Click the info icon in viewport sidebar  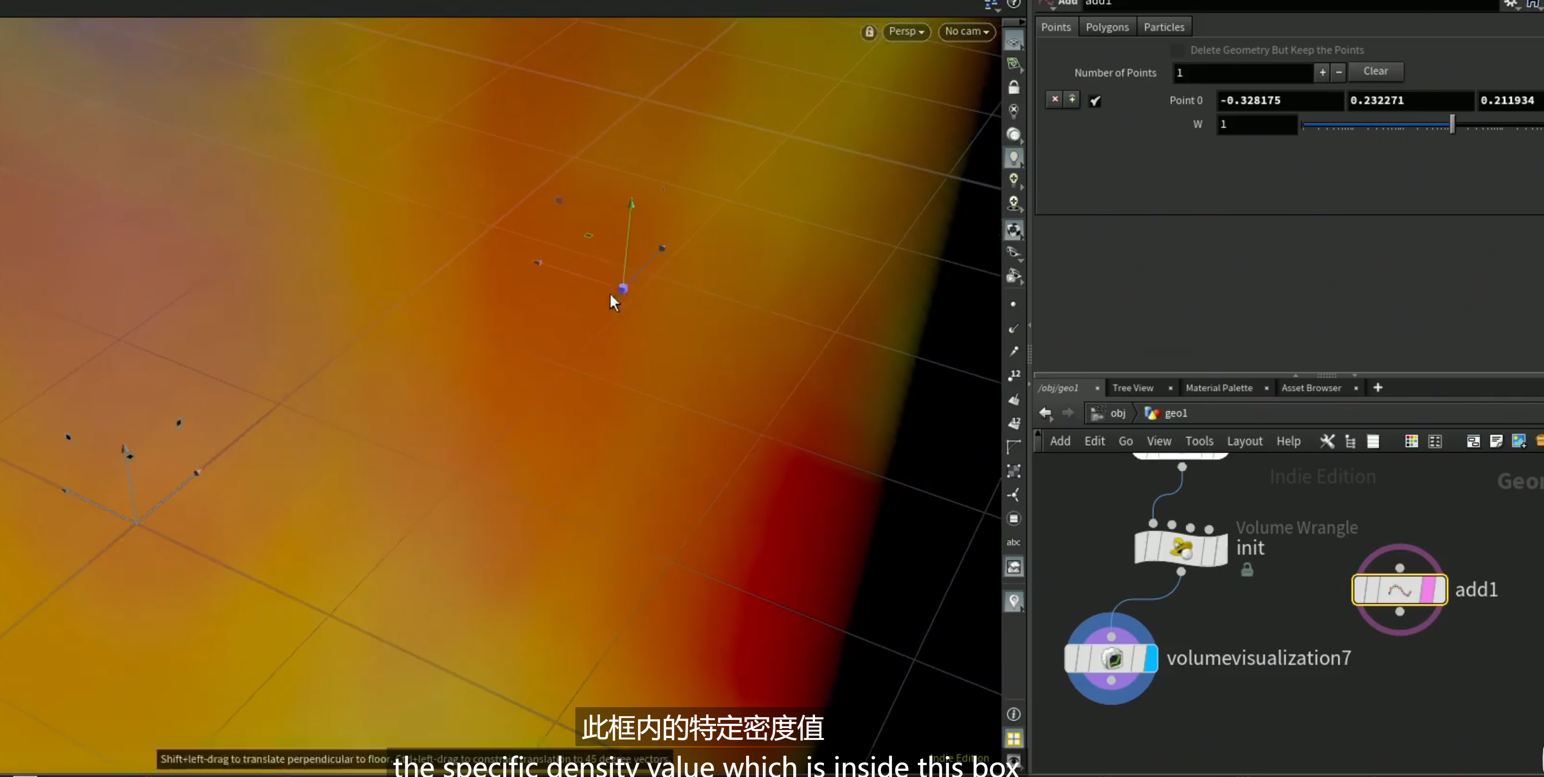[1013, 714]
